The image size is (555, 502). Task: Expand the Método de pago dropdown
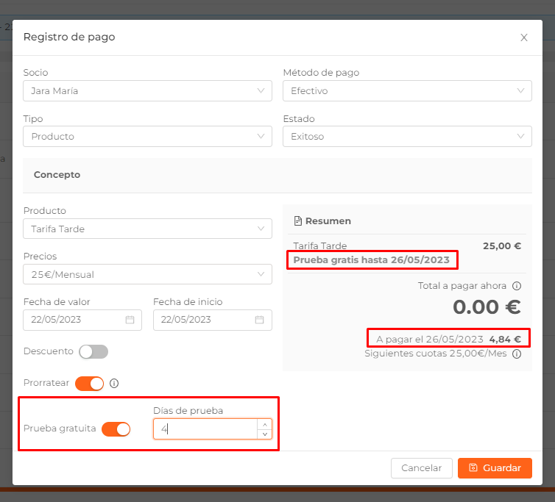pyautogui.click(x=407, y=91)
